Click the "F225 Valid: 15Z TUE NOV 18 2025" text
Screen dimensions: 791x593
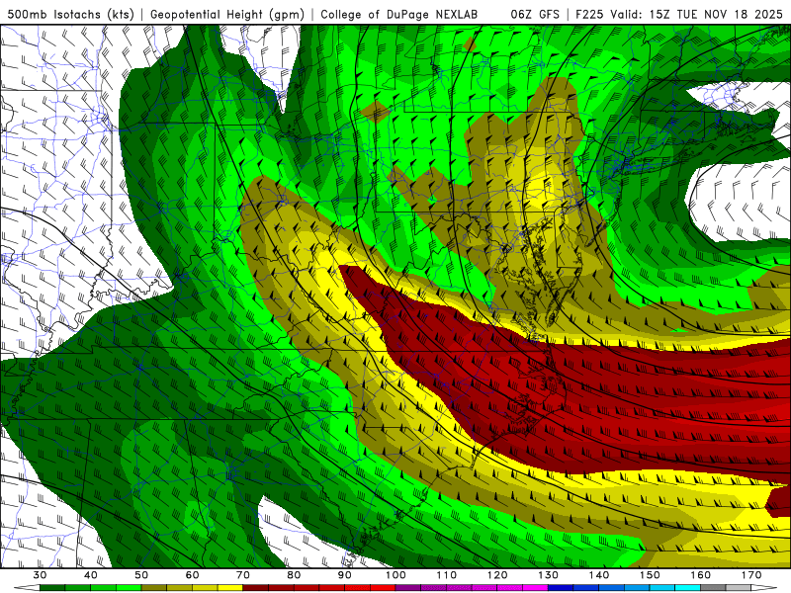[679, 14]
